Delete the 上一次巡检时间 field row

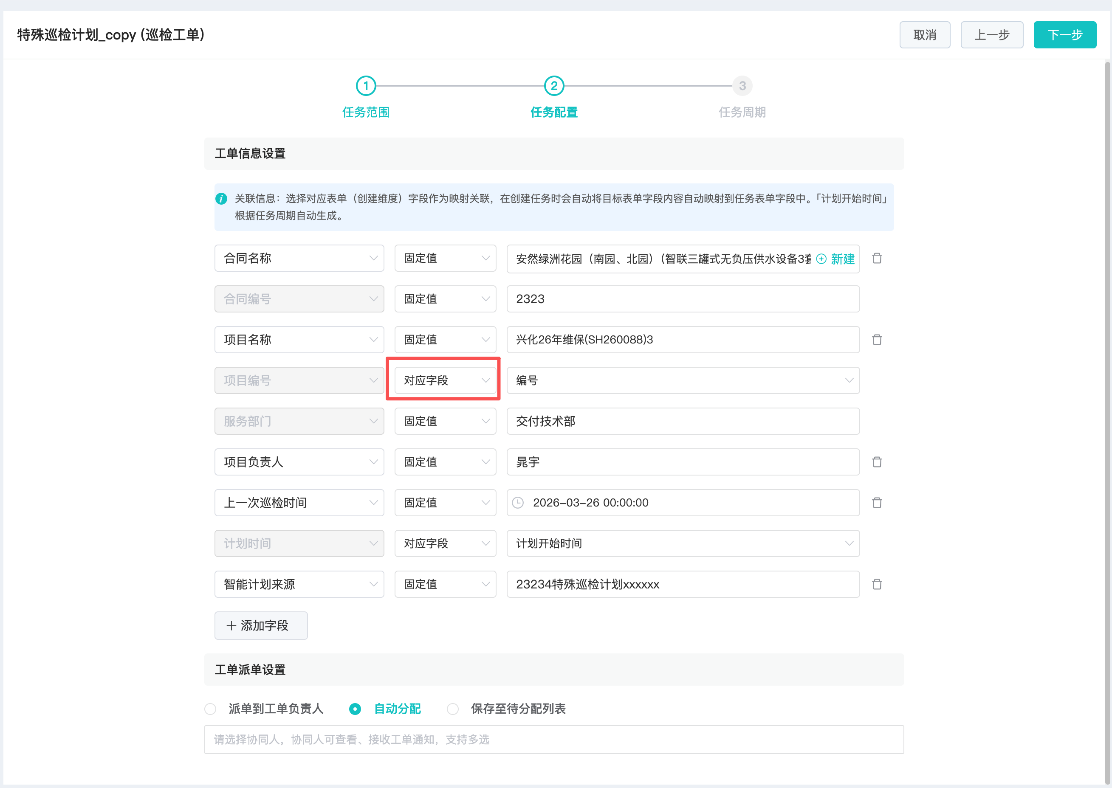pos(877,503)
